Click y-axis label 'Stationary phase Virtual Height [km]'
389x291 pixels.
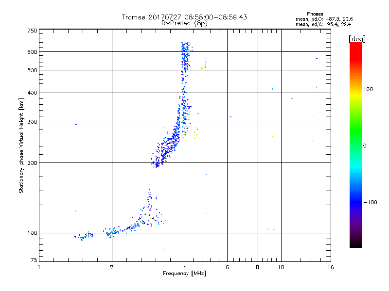21,145
